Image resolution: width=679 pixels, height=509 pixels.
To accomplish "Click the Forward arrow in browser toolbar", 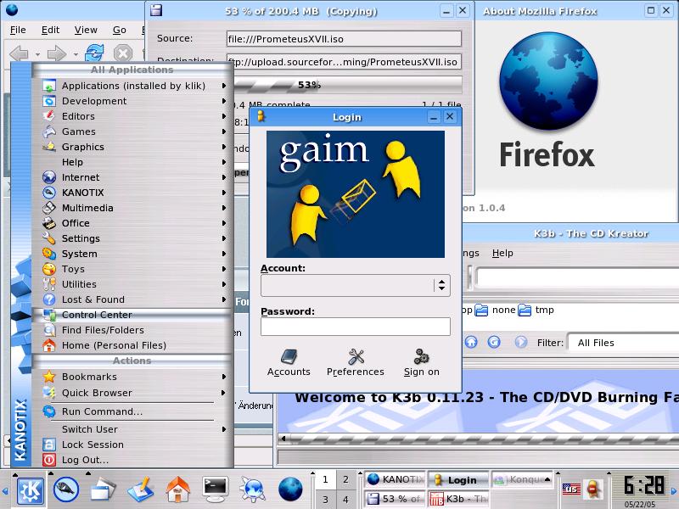I will [57, 53].
